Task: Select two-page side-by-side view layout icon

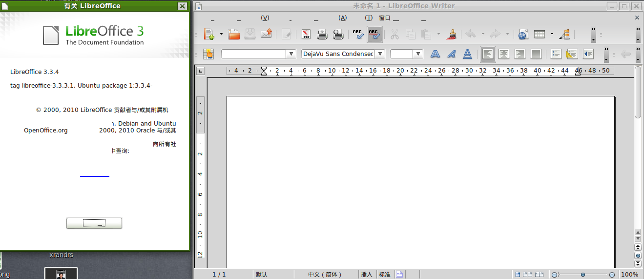Action: [528, 275]
